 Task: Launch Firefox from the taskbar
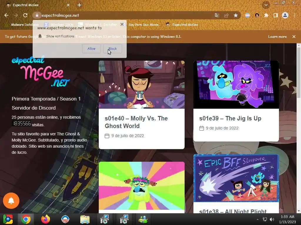coord(46,219)
